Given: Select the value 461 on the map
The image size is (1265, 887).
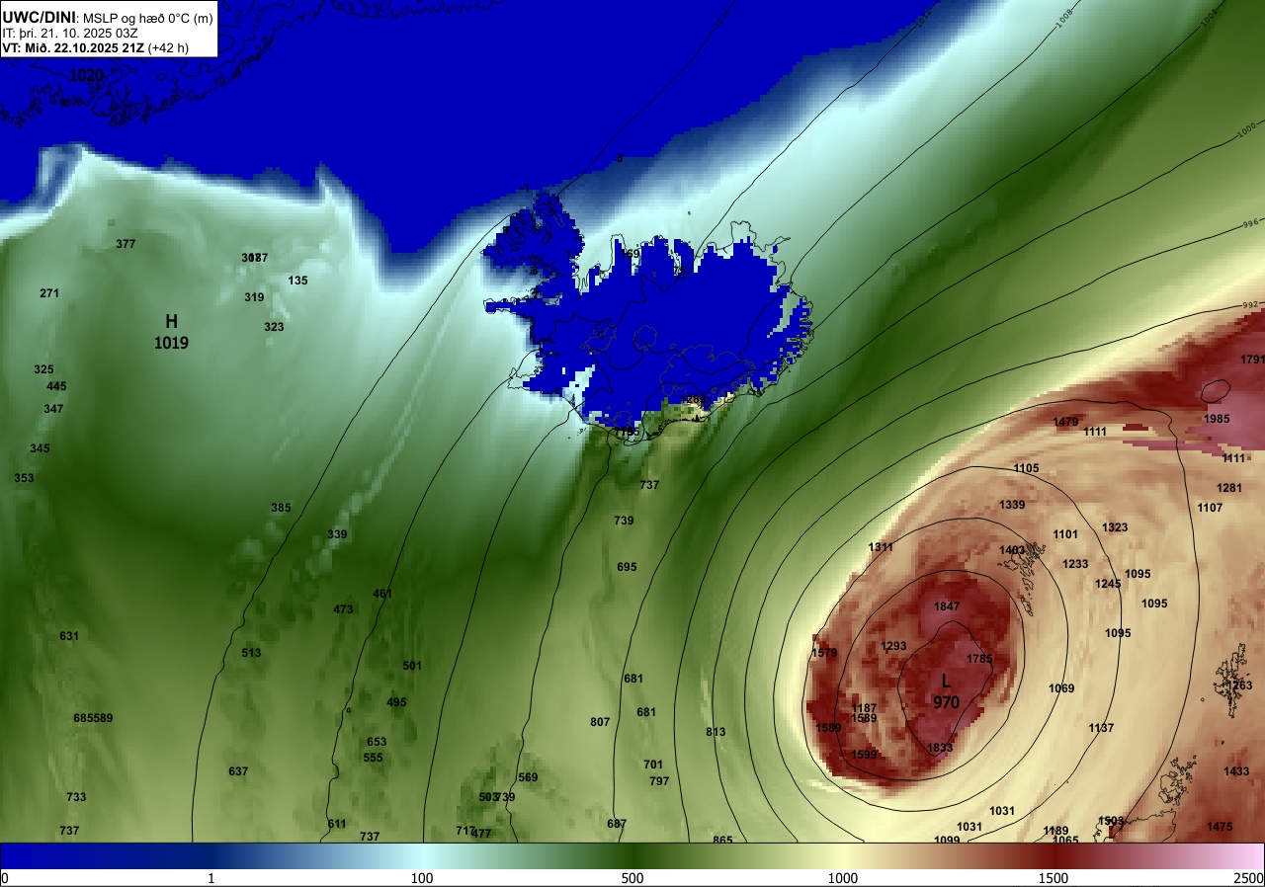Looking at the screenshot, I should [x=382, y=594].
